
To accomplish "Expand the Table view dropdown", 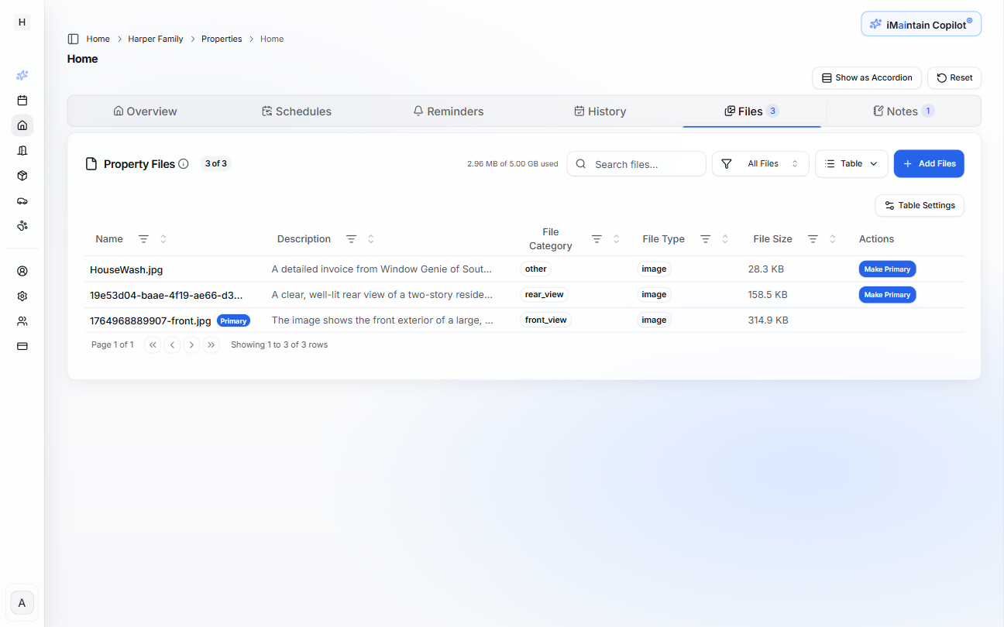I will tap(851, 164).
